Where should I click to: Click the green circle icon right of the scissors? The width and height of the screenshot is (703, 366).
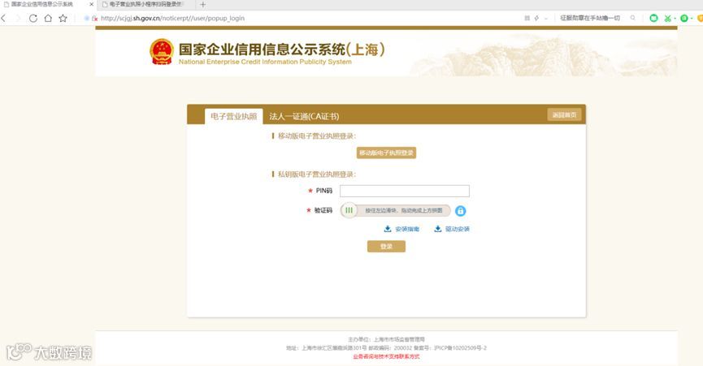(683, 19)
